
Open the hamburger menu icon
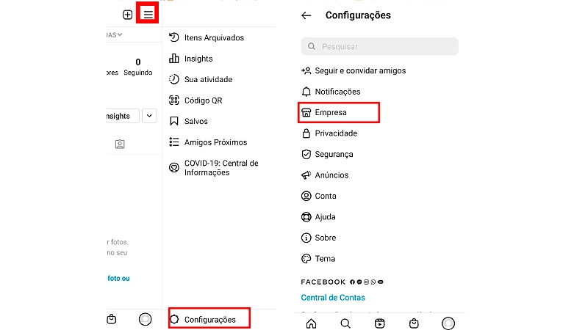(148, 14)
